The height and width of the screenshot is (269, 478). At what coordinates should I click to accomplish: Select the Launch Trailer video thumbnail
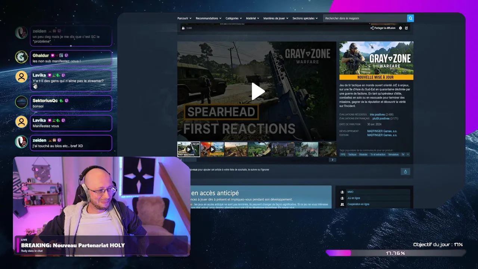tap(212, 149)
